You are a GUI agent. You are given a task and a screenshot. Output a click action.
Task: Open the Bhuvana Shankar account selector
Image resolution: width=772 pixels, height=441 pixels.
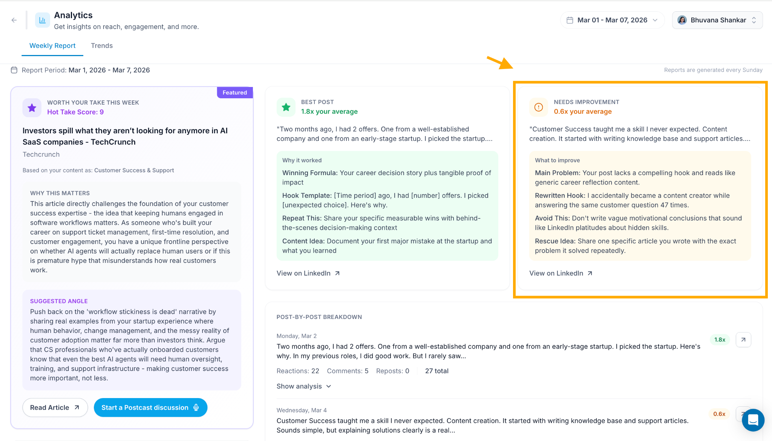[717, 20]
